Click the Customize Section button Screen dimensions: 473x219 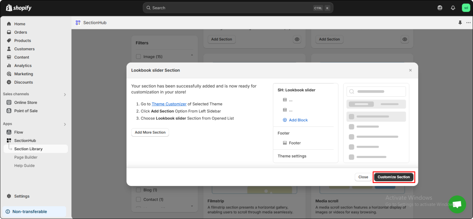394,177
